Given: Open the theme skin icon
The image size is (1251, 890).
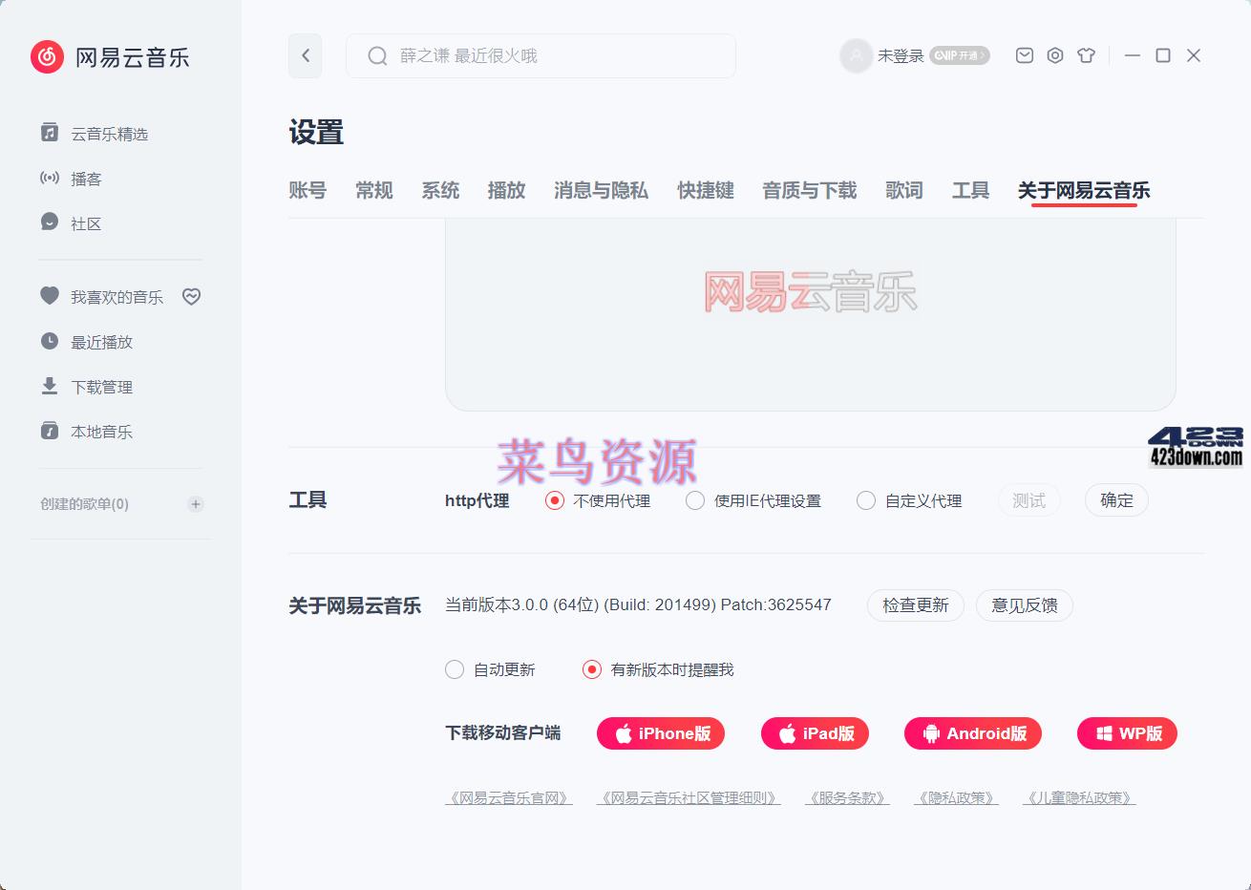Looking at the screenshot, I should coord(1086,55).
